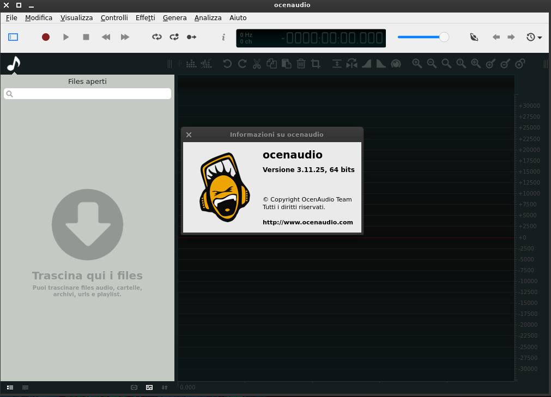Switch to detailed list view icon

(10, 388)
